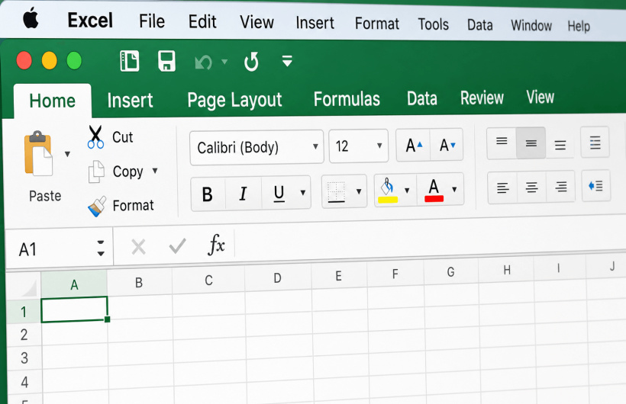
Task: Expand the Underline style arrow
Action: coord(303,193)
